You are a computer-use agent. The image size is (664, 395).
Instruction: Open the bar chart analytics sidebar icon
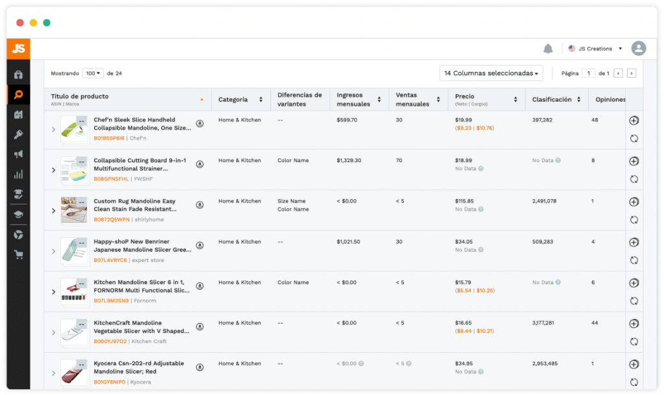coord(18,174)
